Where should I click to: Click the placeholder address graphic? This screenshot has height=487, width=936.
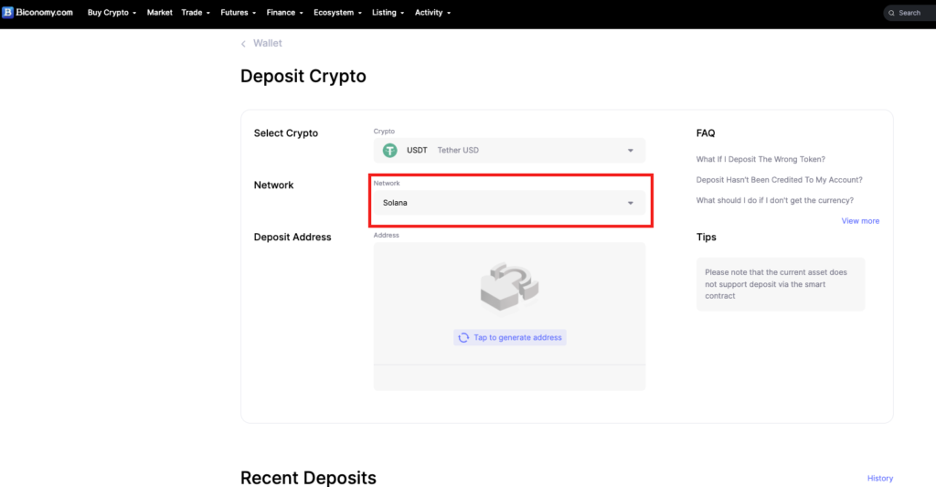[x=509, y=287]
